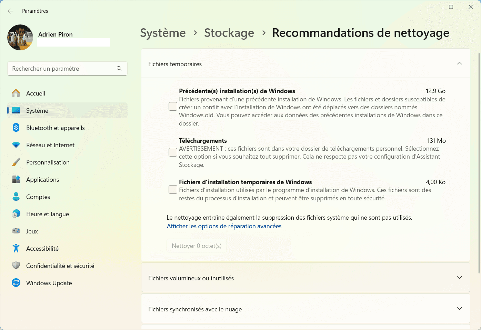Click the Nettoyer 0 octet(s) button
The width and height of the screenshot is (481, 330).
click(197, 246)
